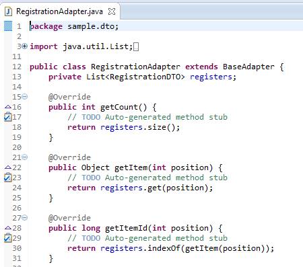The width and height of the screenshot is (303, 267).
Task: Click override indicator triangle on line 16
Action: tap(8, 107)
